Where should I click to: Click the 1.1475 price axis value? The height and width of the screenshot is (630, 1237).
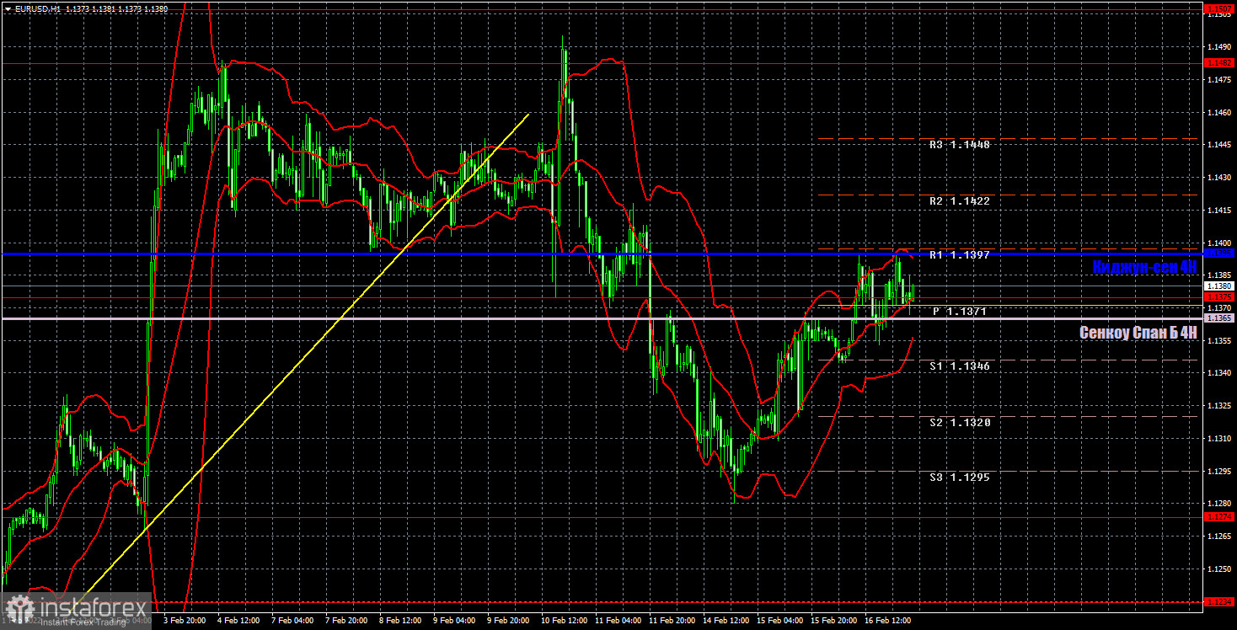(x=1218, y=80)
